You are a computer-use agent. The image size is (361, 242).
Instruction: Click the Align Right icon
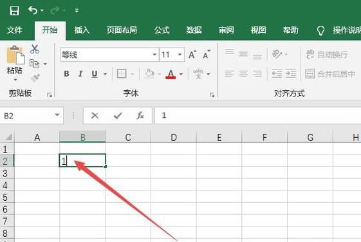coord(257,73)
